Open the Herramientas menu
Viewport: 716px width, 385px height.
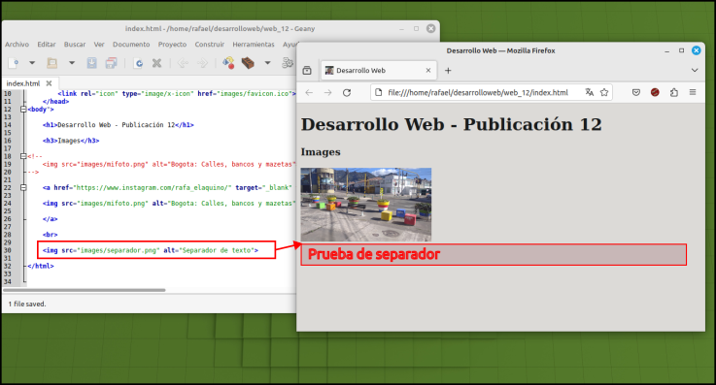tap(254, 45)
